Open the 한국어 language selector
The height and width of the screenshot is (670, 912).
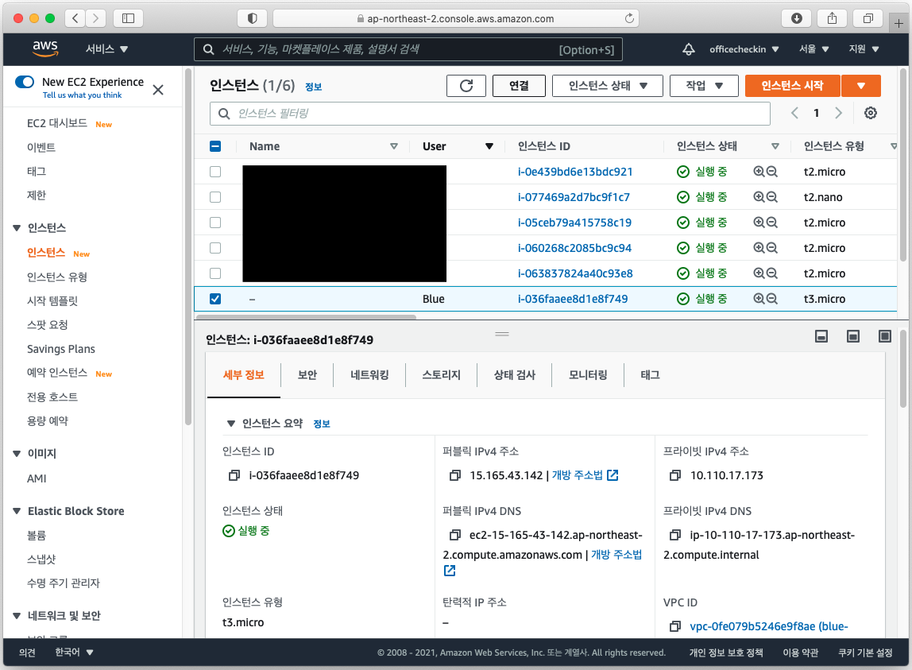74,653
